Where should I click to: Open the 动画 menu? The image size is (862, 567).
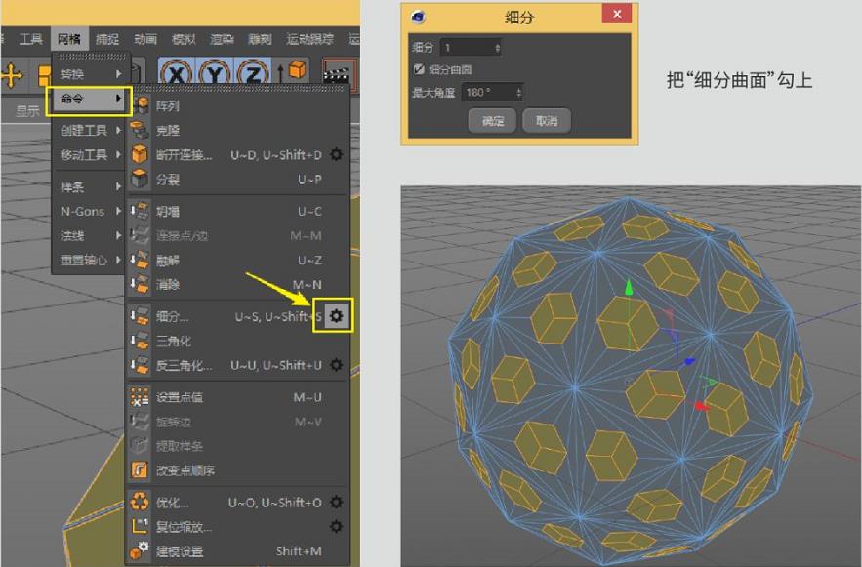click(x=145, y=39)
